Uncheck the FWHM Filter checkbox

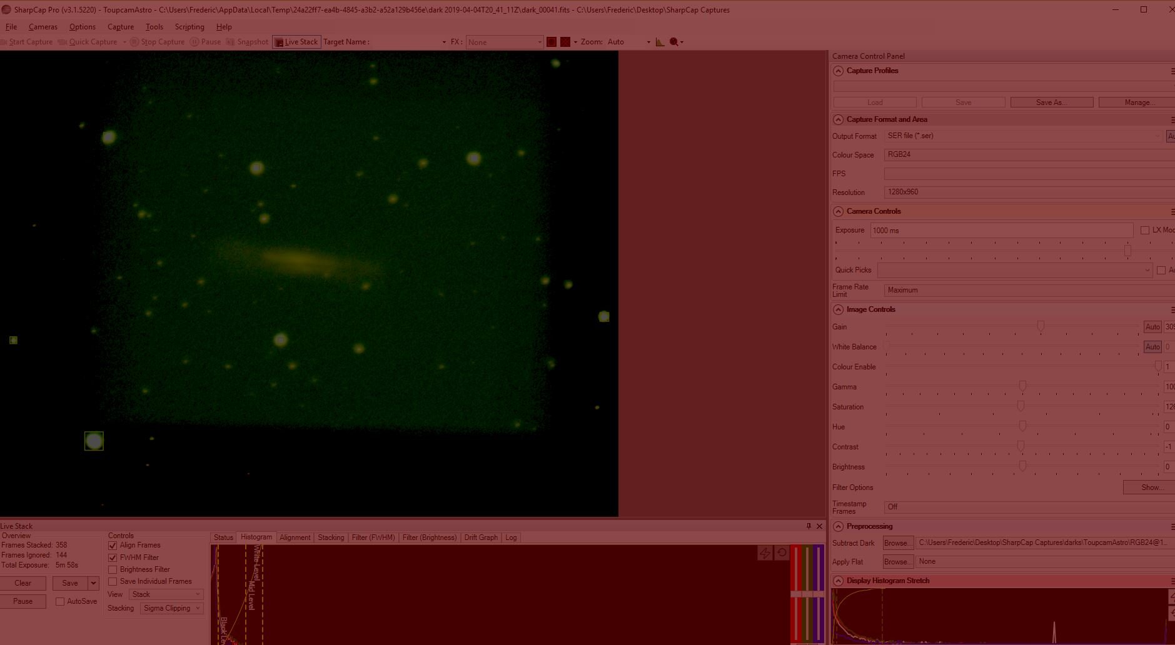tap(113, 557)
